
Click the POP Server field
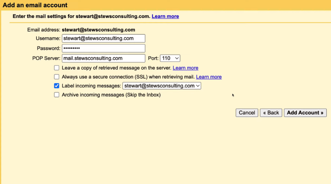(x=103, y=58)
